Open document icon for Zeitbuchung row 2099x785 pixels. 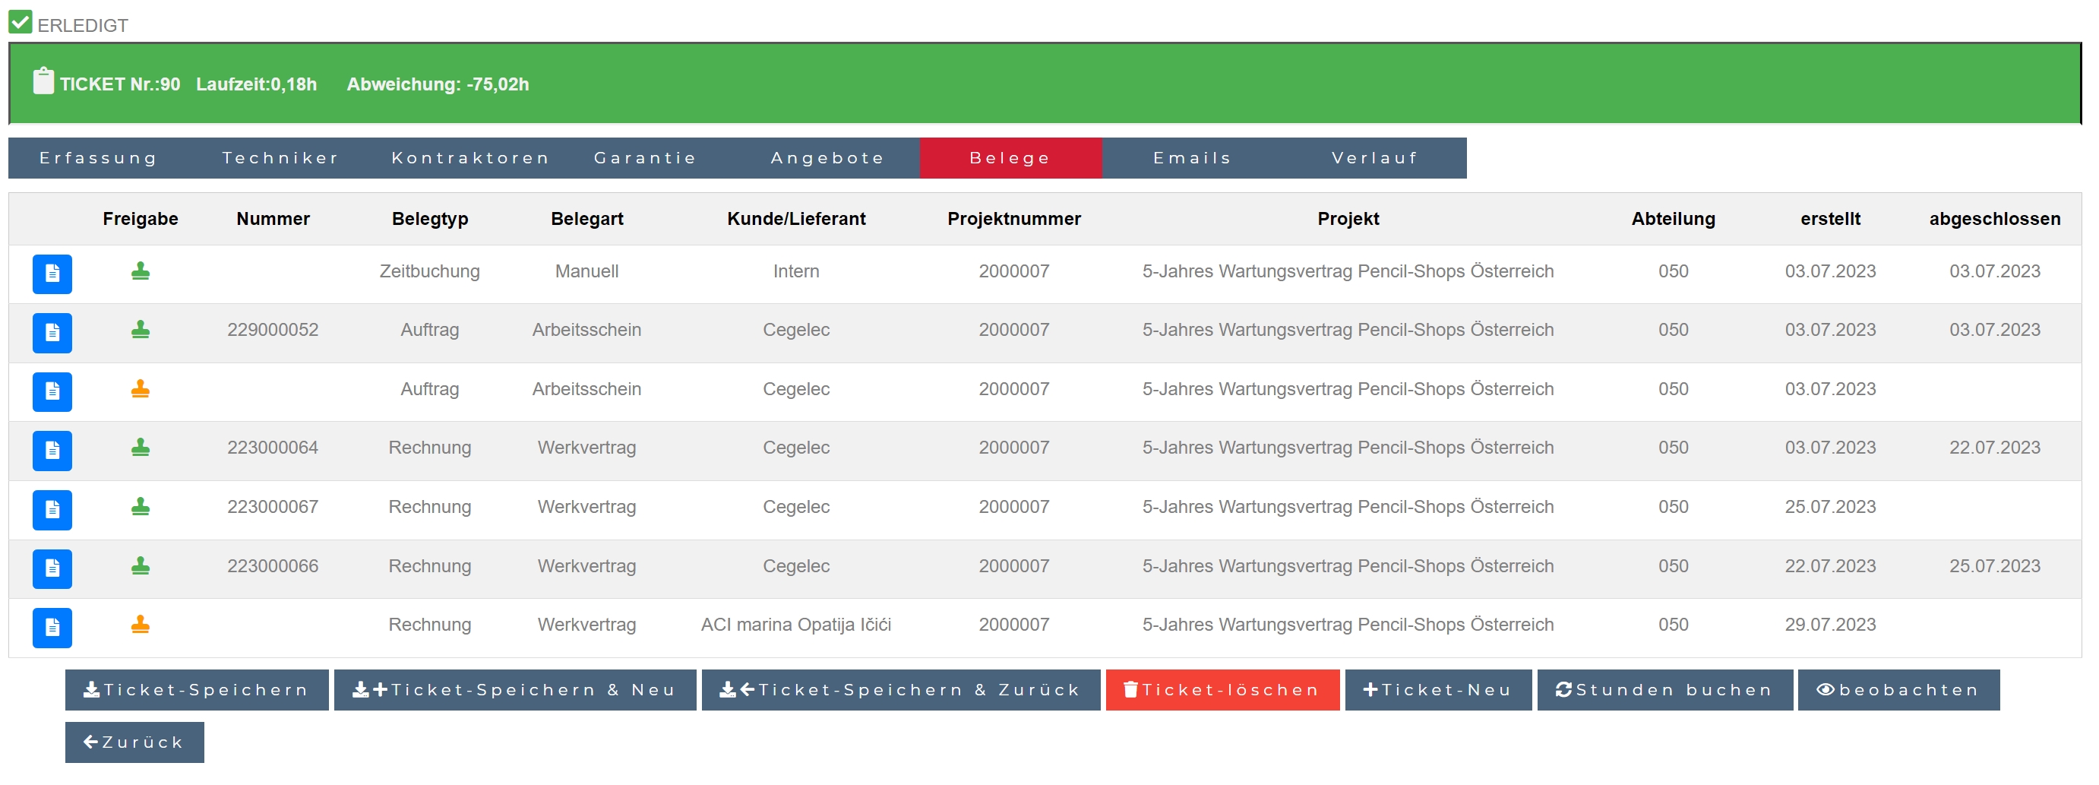52,274
